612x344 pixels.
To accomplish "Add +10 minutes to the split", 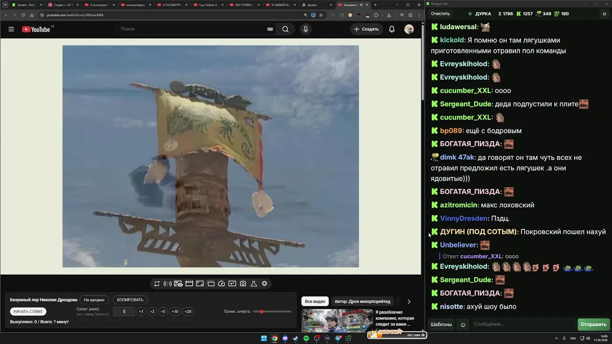I will pos(175,312).
